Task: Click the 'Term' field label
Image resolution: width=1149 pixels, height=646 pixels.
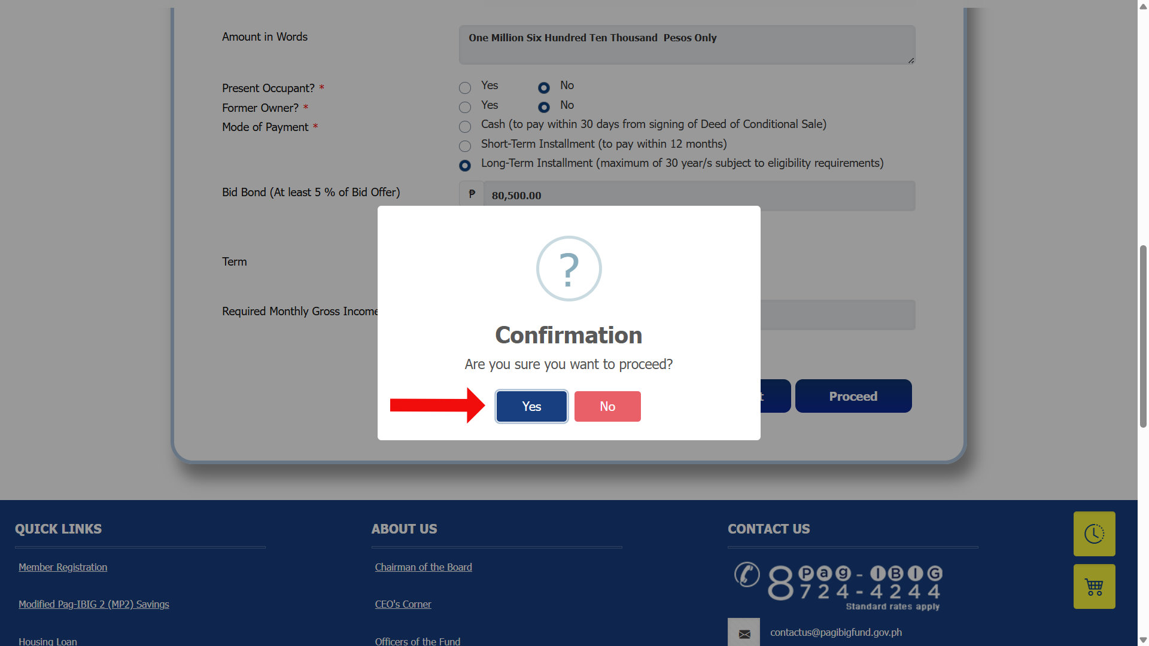Action: pos(234,261)
